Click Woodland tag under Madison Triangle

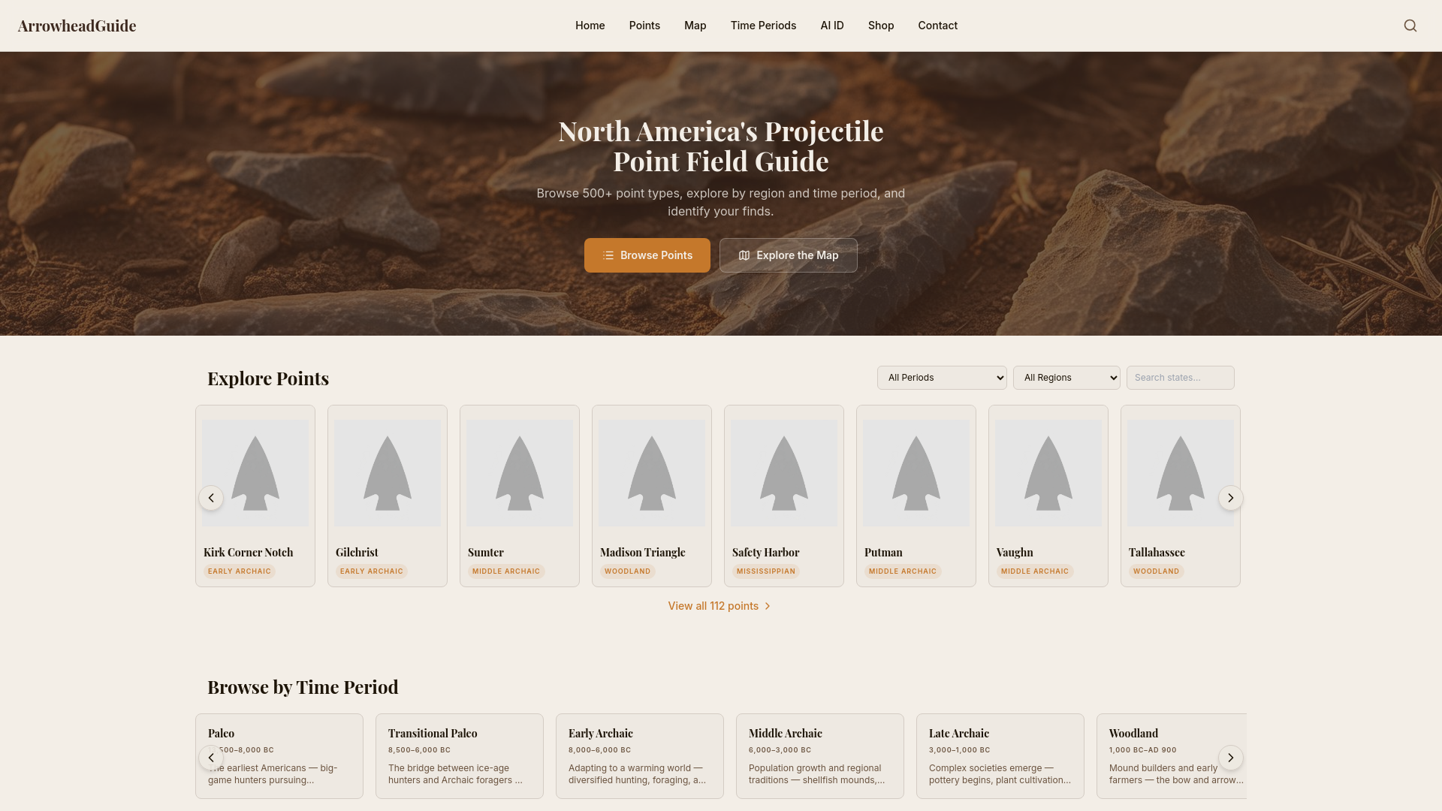[628, 571]
